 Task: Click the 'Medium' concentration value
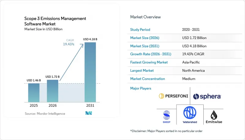(189, 79)
